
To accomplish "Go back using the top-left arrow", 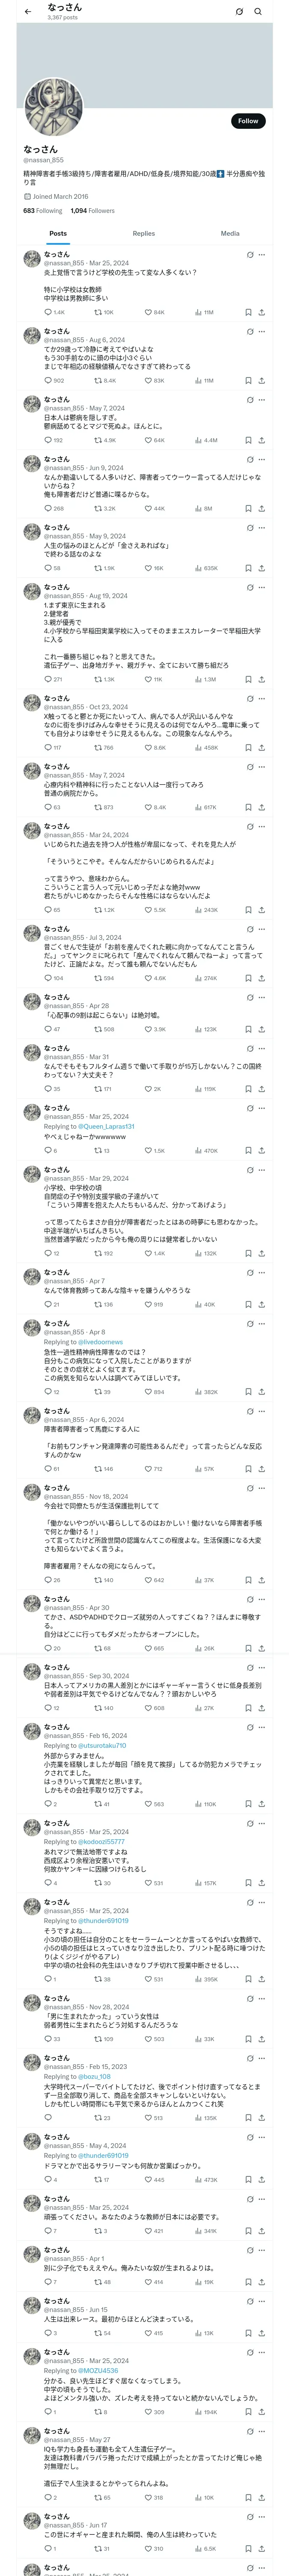I will (28, 12).
